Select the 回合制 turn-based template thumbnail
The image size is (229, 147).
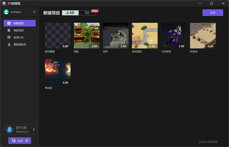(203, 36)
